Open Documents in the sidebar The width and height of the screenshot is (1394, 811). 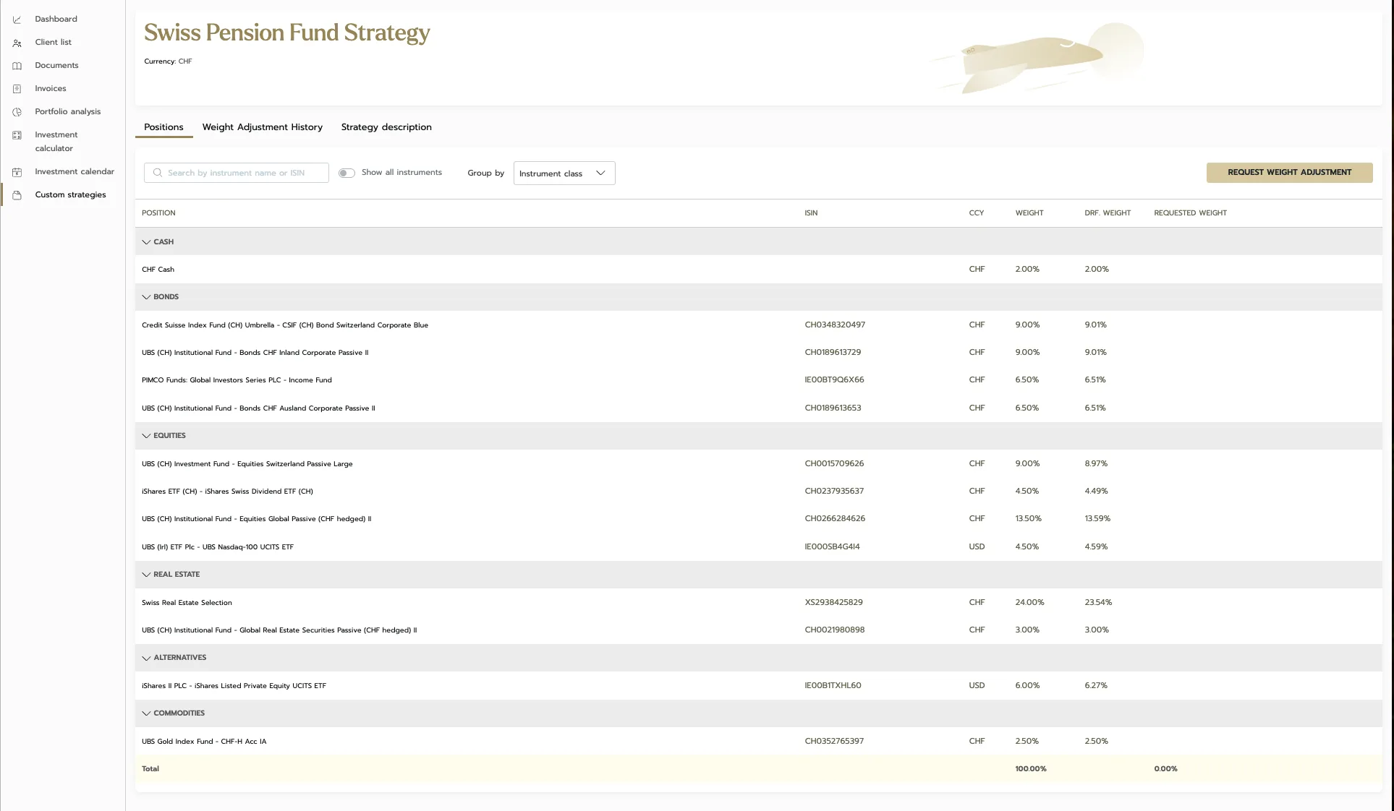pyautogui.click(x=56, y=65)
